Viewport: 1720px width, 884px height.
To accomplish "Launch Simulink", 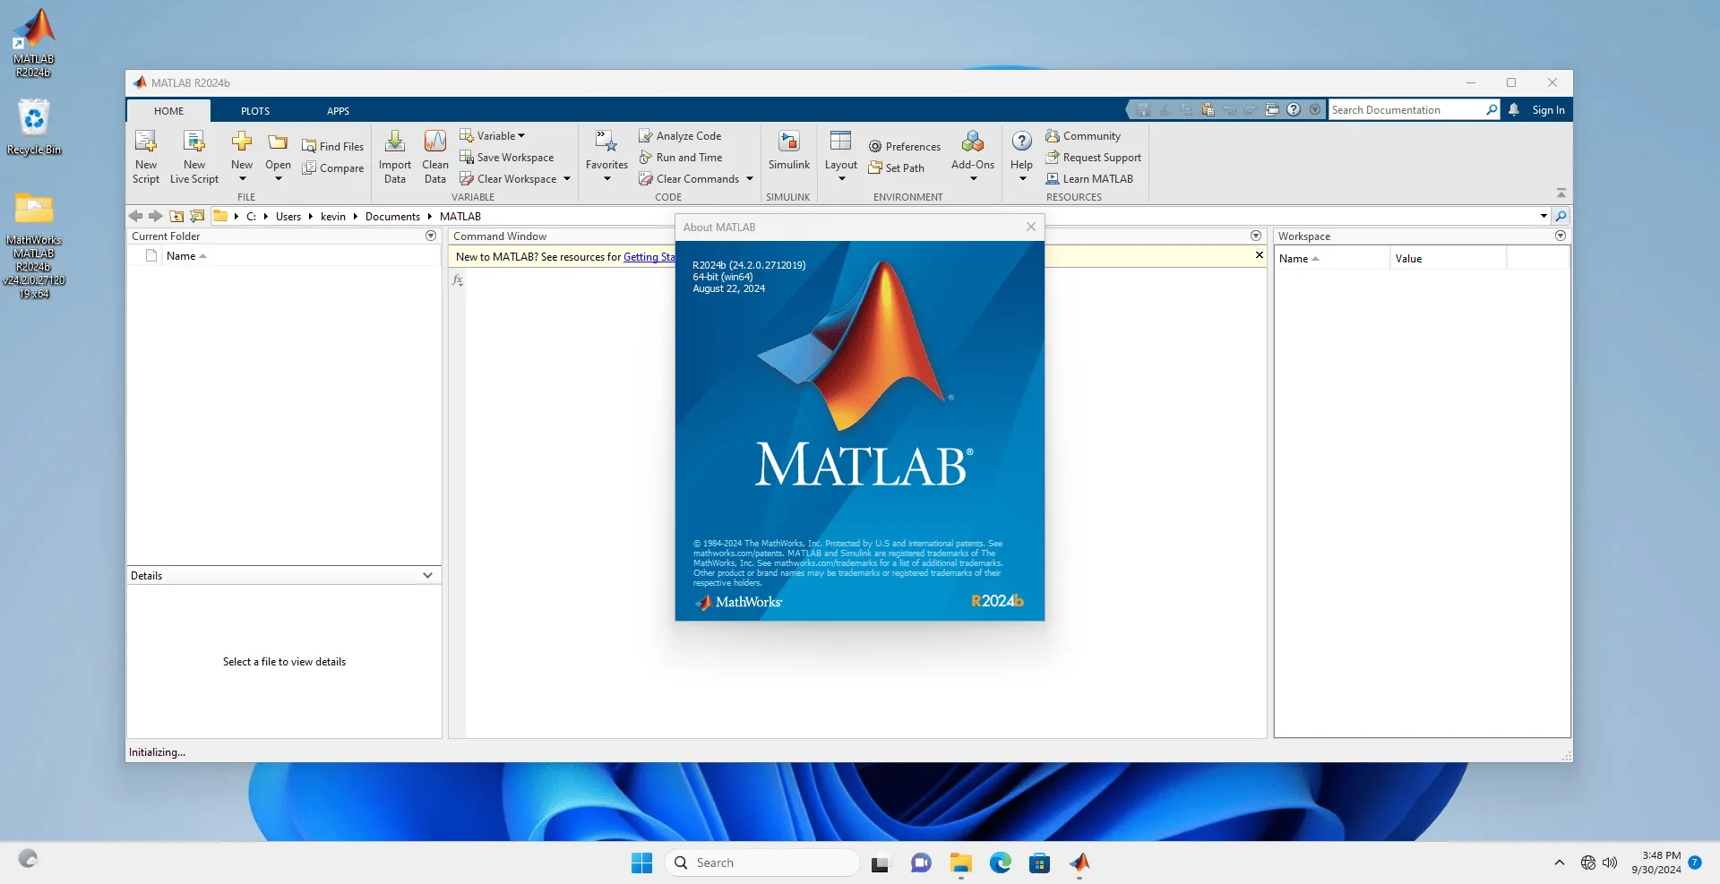I will click(x=789, y=150).
